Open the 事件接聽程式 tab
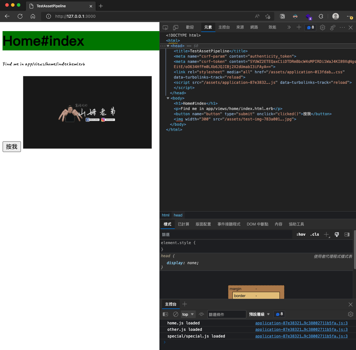Viewport: 356px width, 350px height. point(229,224)
